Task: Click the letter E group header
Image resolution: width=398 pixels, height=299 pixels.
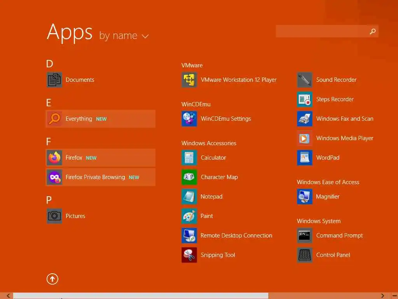Action: click(49, 103)
